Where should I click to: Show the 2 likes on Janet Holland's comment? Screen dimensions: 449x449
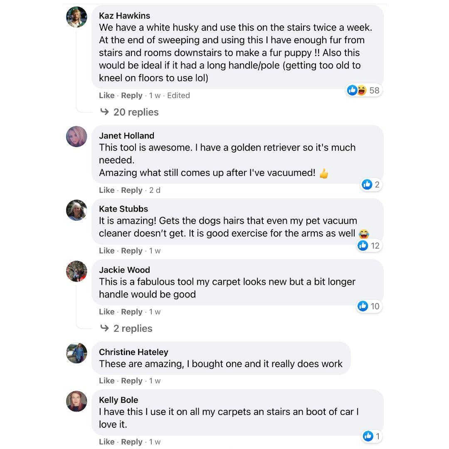coord(371,185)
